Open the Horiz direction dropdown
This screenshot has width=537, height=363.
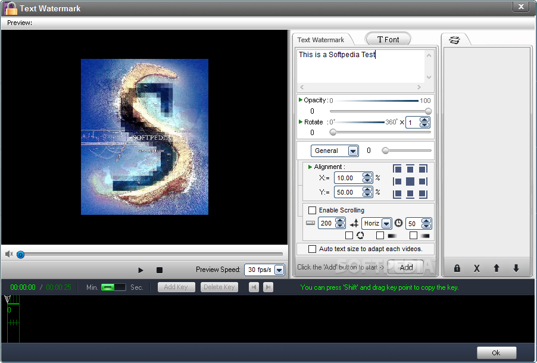386,224
